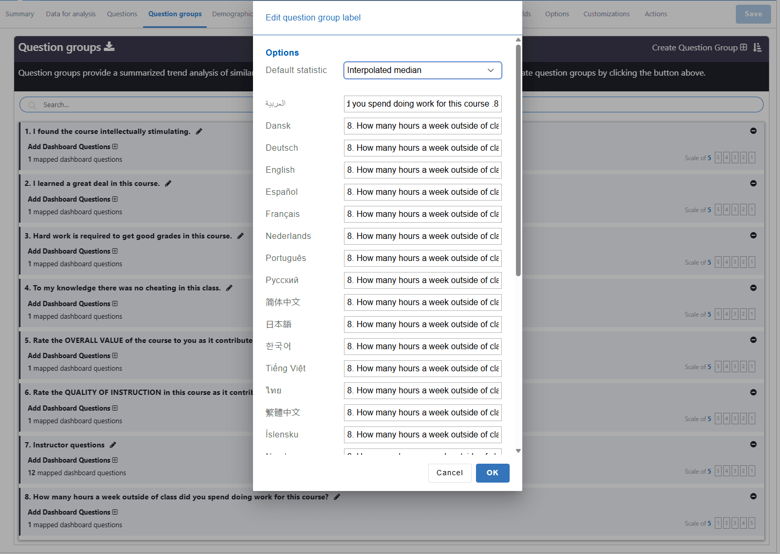The image size is (780, 554).
Task: Open the Summary tab
Action: (x=19, y=14)
